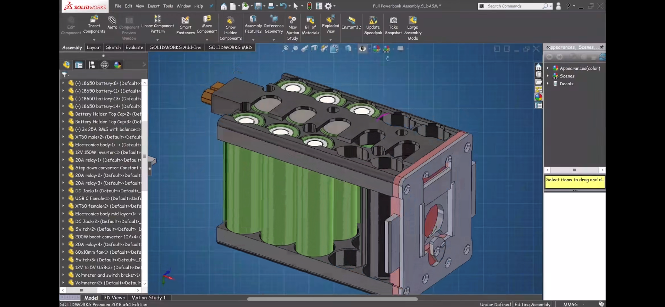Click the Section View icon
Image resolution: width=665 pixels, height=307 pixels.
[x=314, y=48]
